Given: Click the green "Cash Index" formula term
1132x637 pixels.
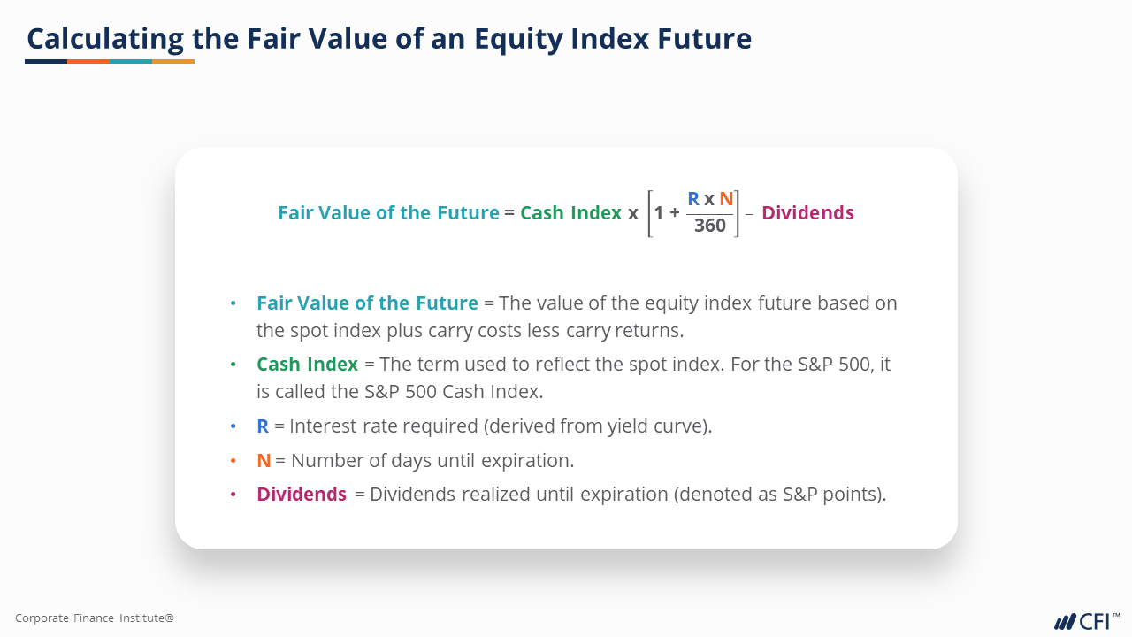Looking at the screenshot, I should [x=570, y=213].
